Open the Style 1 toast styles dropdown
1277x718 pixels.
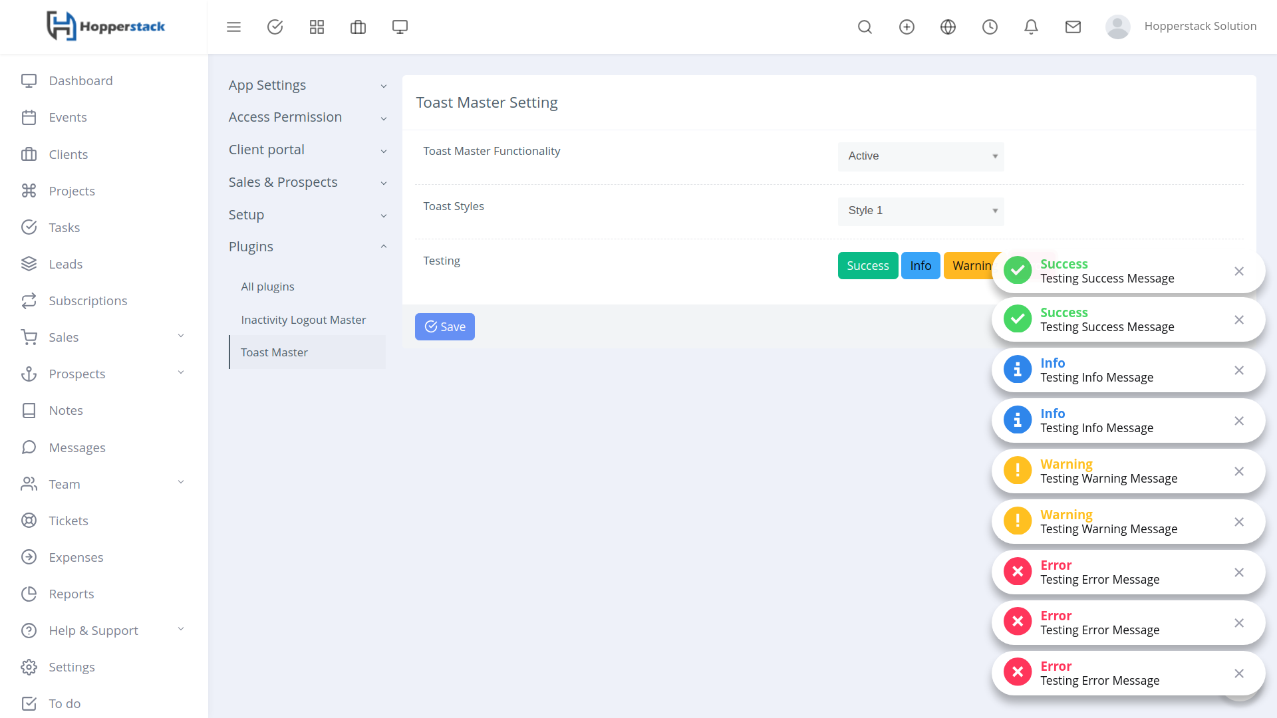[921, 211]
